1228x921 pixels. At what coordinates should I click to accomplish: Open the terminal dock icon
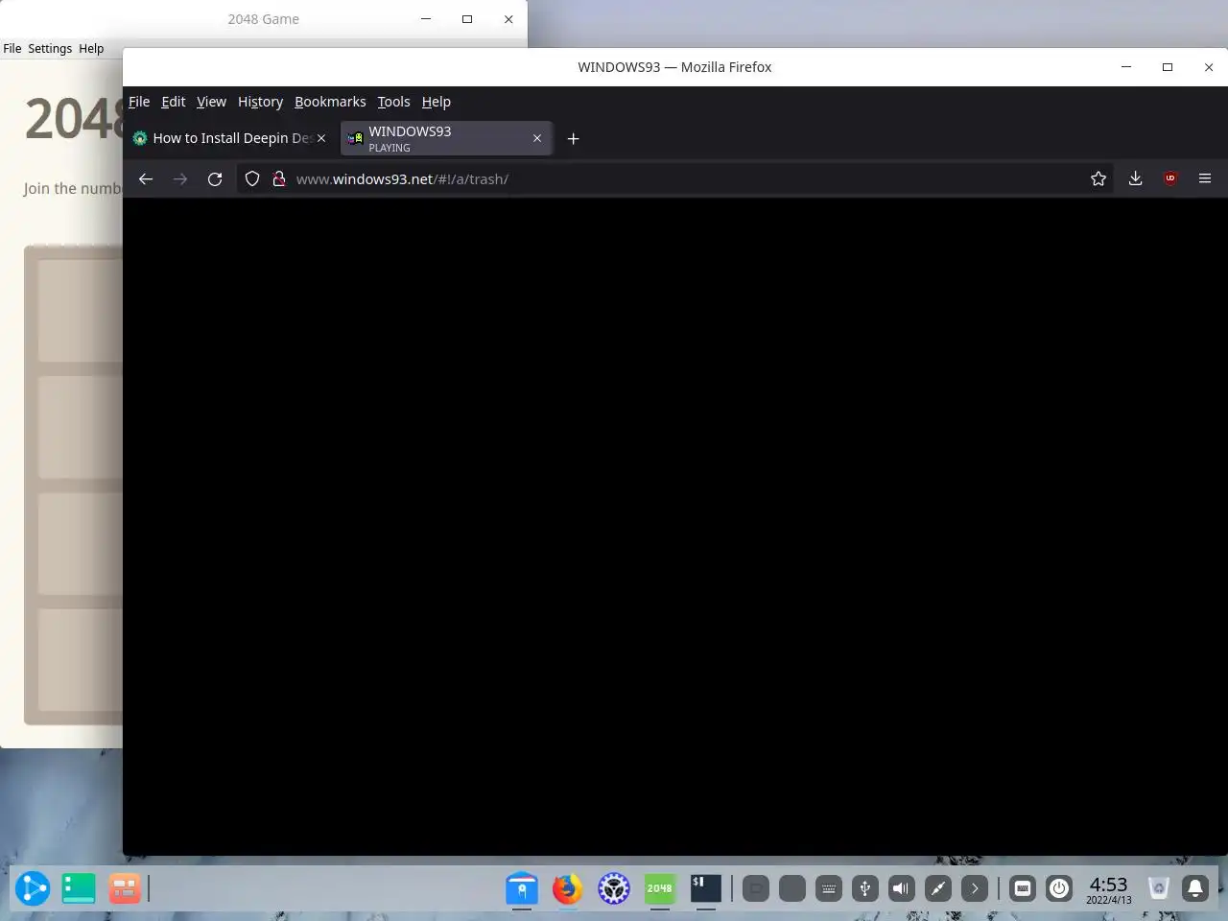(x=705, y=888)
